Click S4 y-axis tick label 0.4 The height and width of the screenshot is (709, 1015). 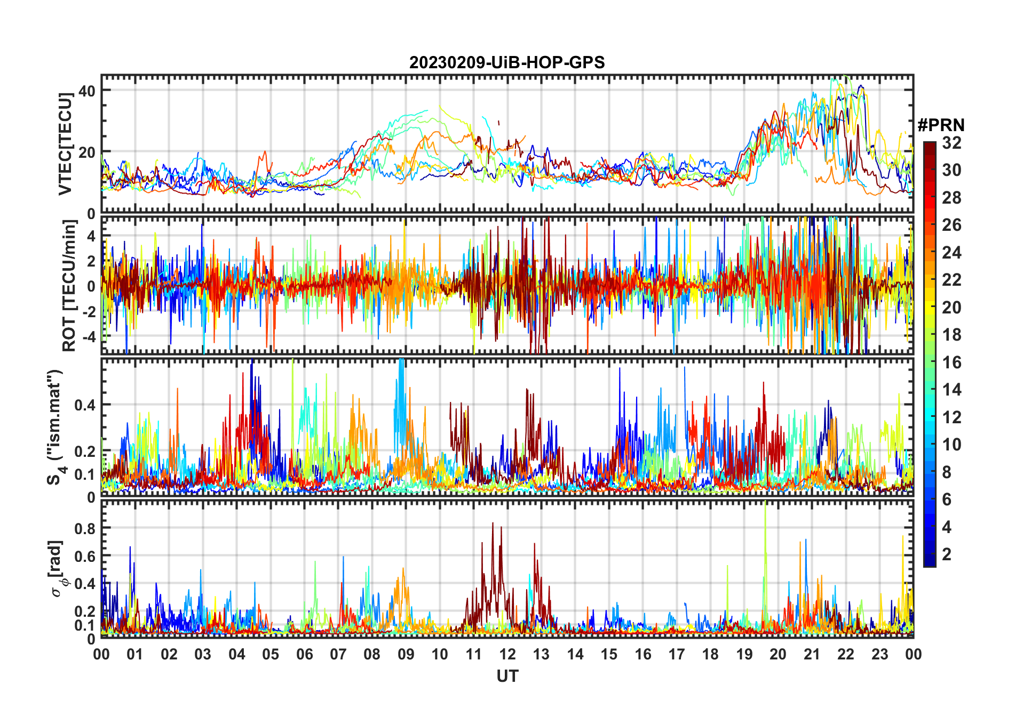pyautogui.click(x=85, y=405)
